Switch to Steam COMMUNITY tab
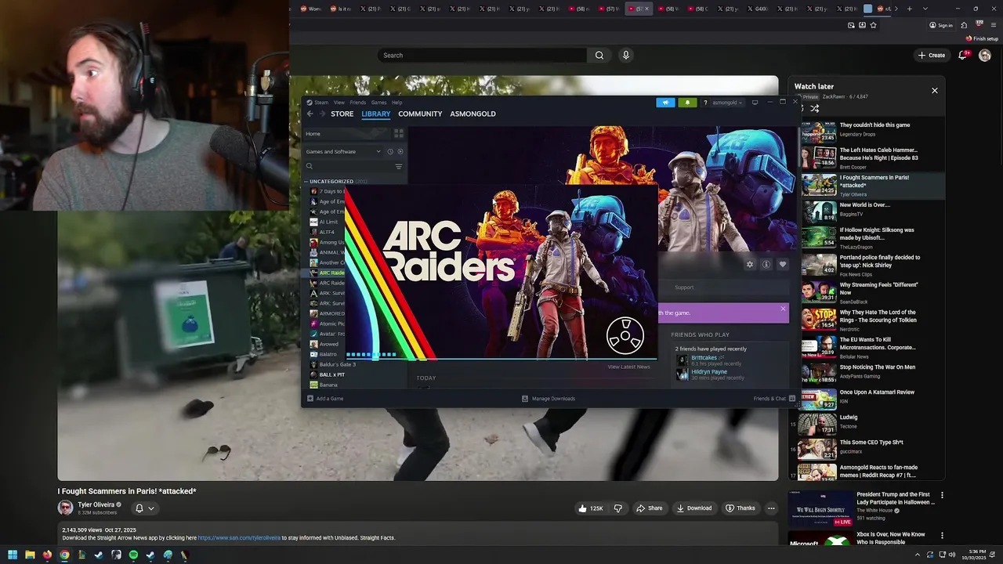This screenshot has width=1003, height=564. (420, 114)
